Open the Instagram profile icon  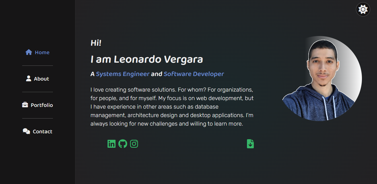[x=134, y=144]
